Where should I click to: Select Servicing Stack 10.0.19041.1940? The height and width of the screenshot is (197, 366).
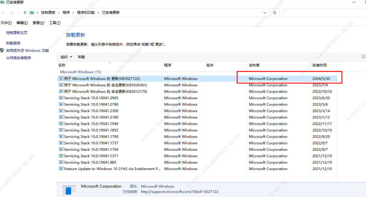point(197,124)
